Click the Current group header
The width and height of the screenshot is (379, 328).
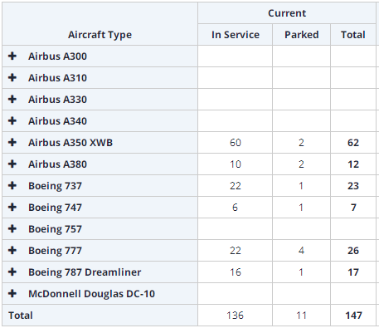[287, 13]
